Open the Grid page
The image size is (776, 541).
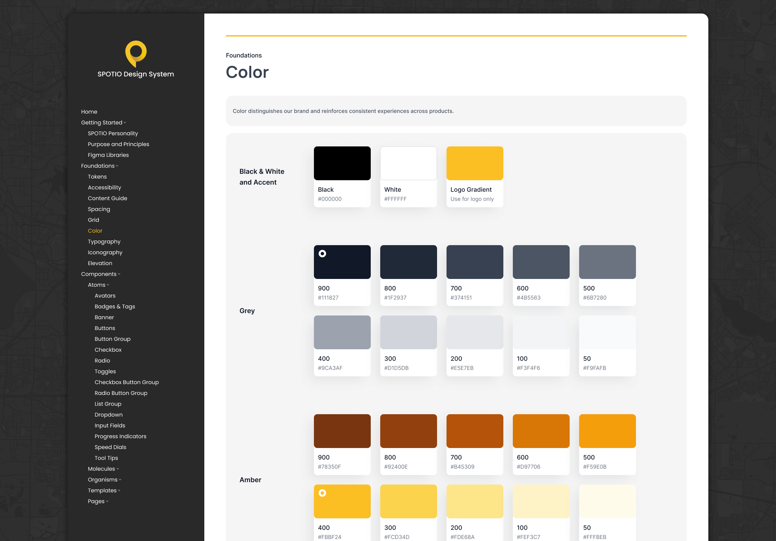94,220
